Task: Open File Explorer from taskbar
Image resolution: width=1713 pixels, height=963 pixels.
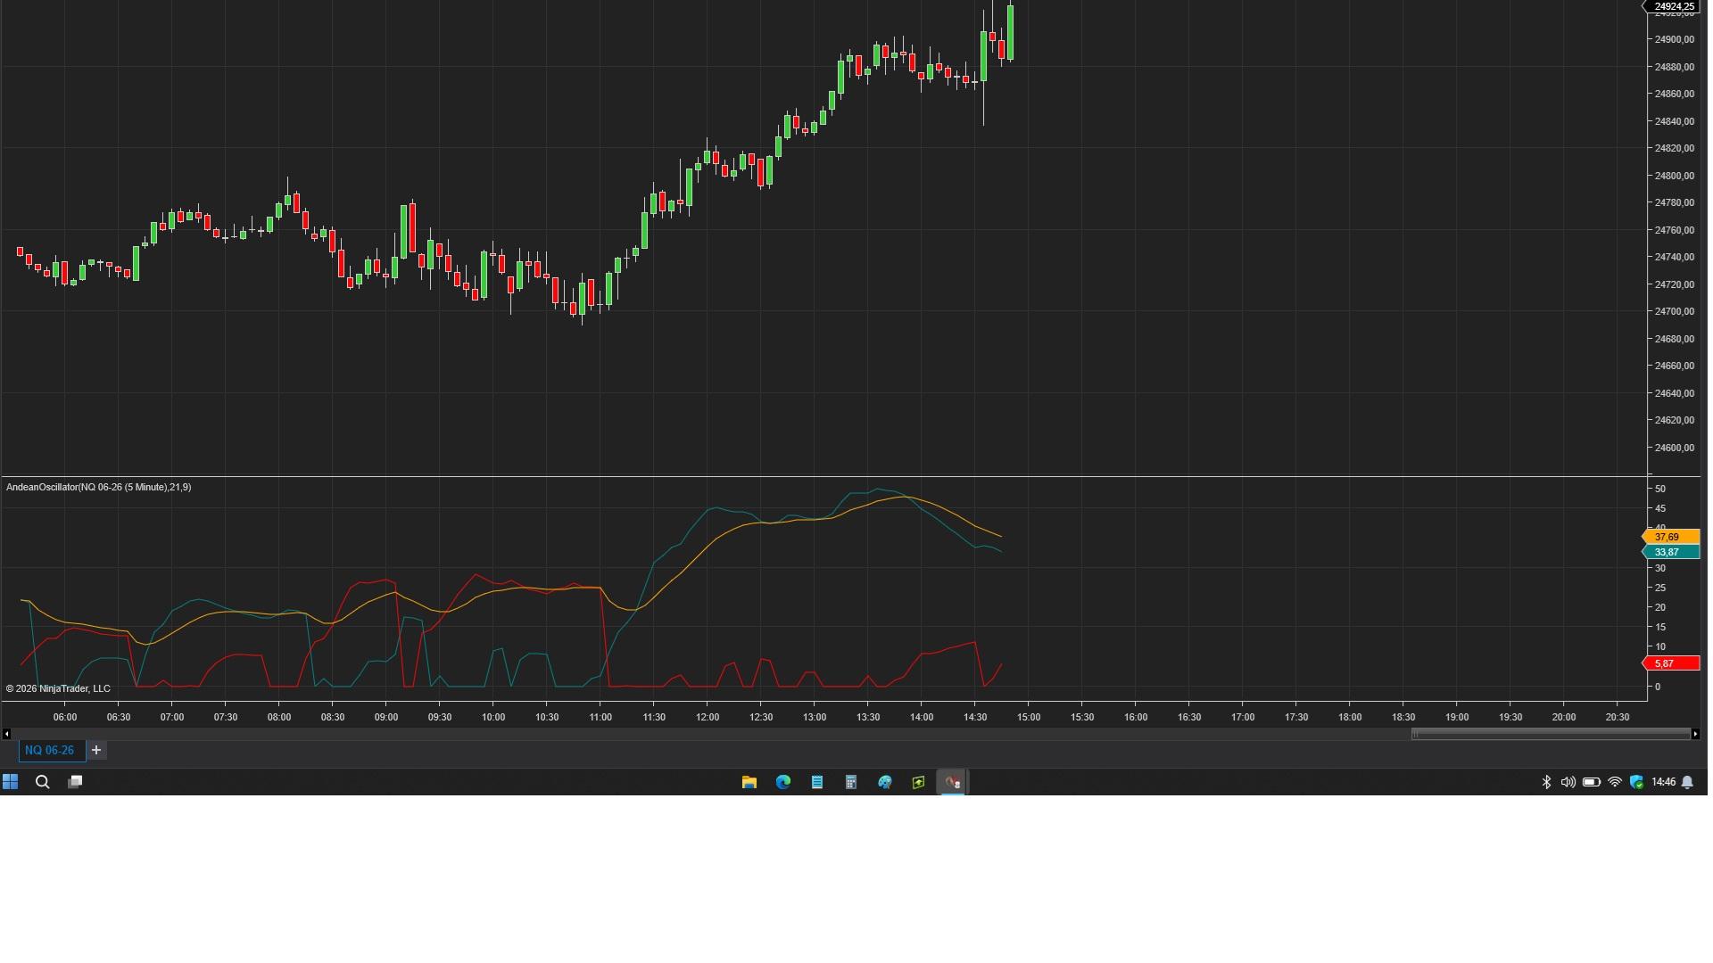Action: tap(749, 782)
